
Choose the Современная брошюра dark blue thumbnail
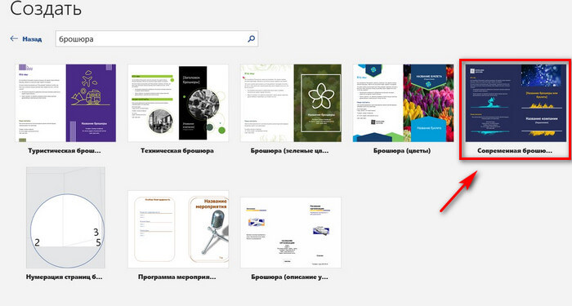click(516, 103)
